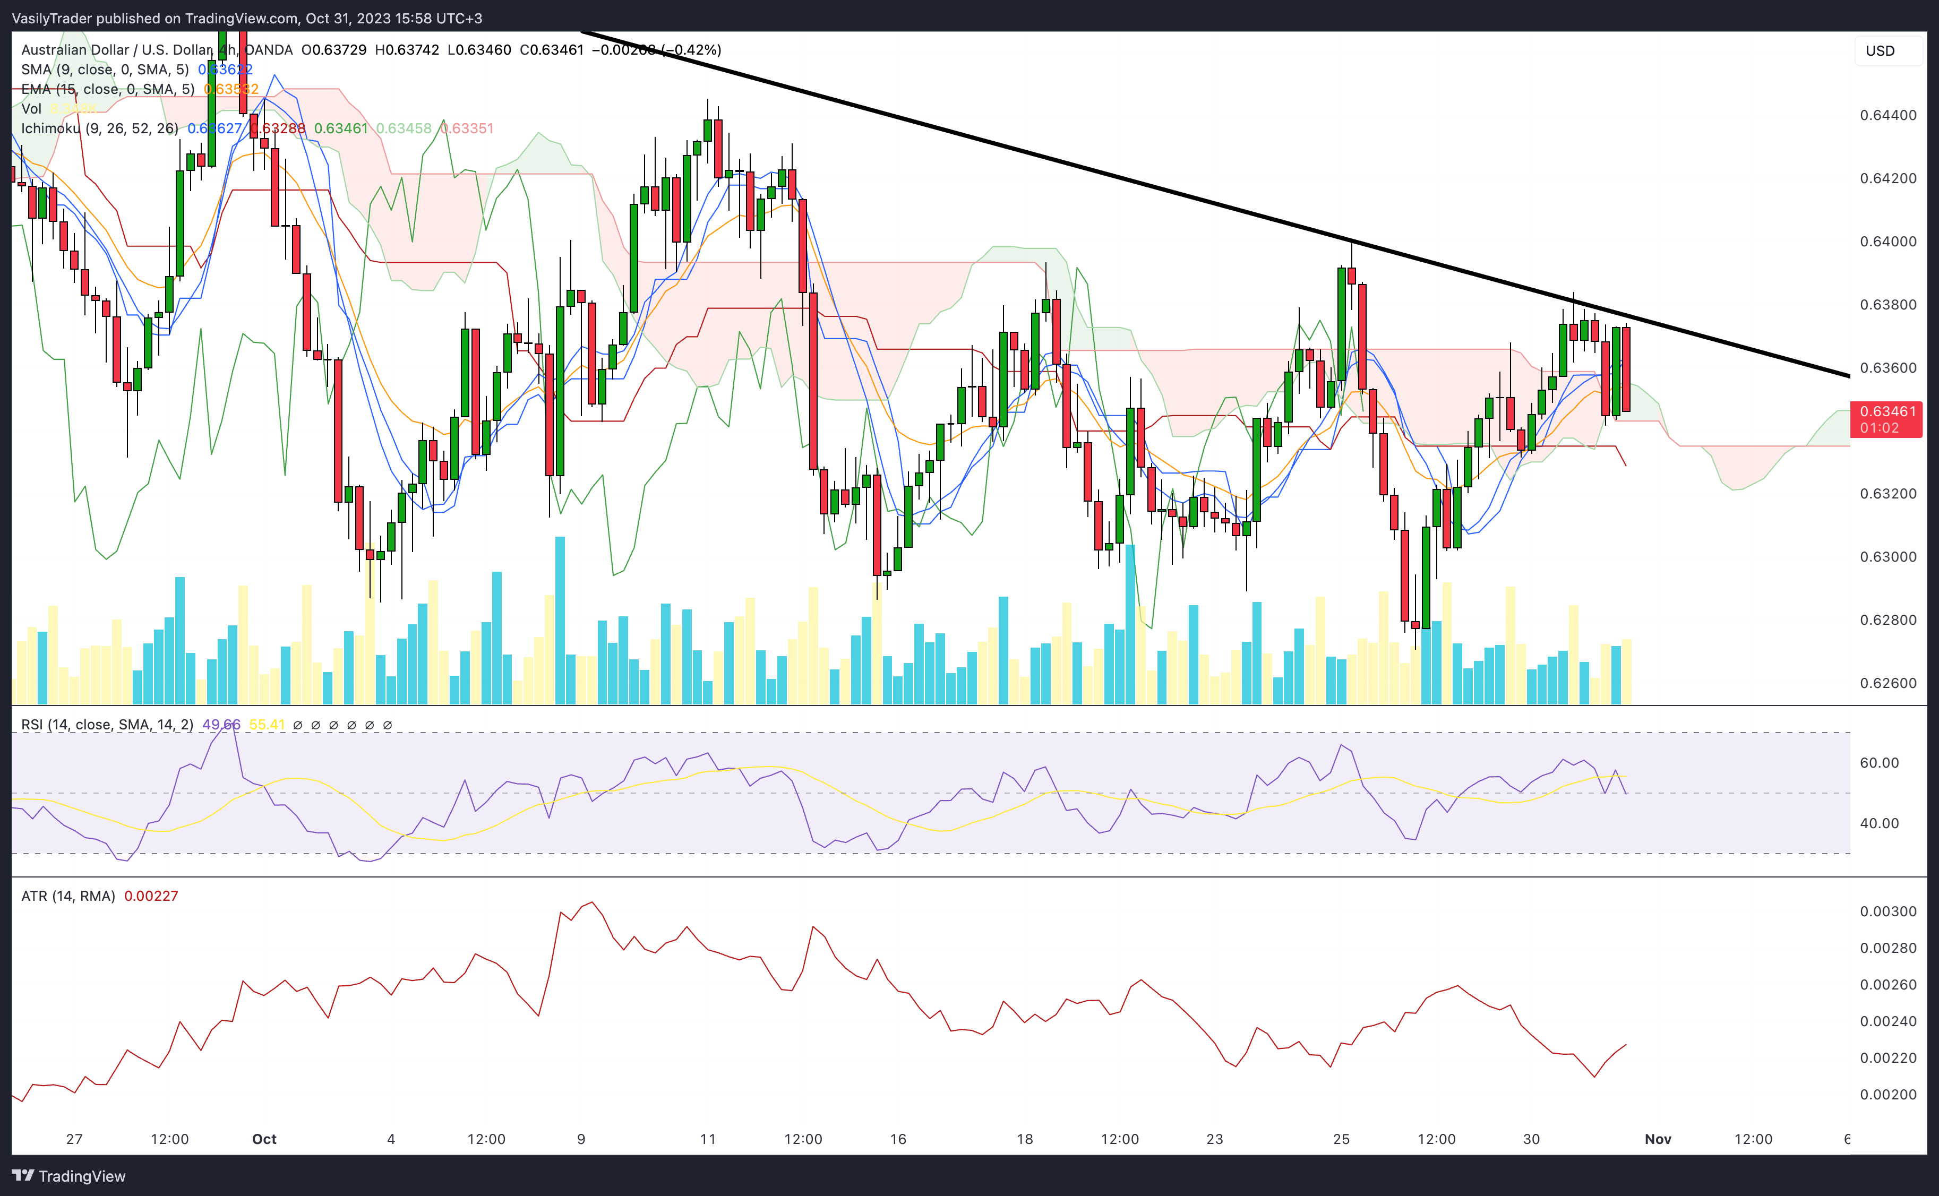Click the 0.63200 price axis label
Screen dimensions: 1939x1196
click(1889, 494)
